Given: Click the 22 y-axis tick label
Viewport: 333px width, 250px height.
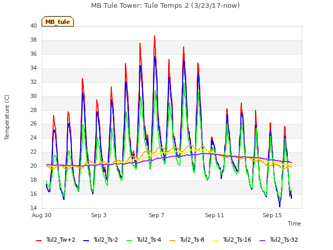Looking at the screenshot, I should (33, 152).
